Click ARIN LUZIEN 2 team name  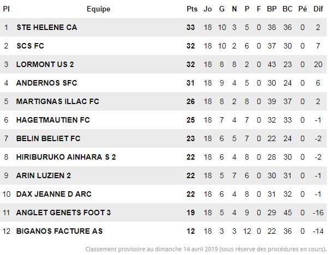[44, 175]
